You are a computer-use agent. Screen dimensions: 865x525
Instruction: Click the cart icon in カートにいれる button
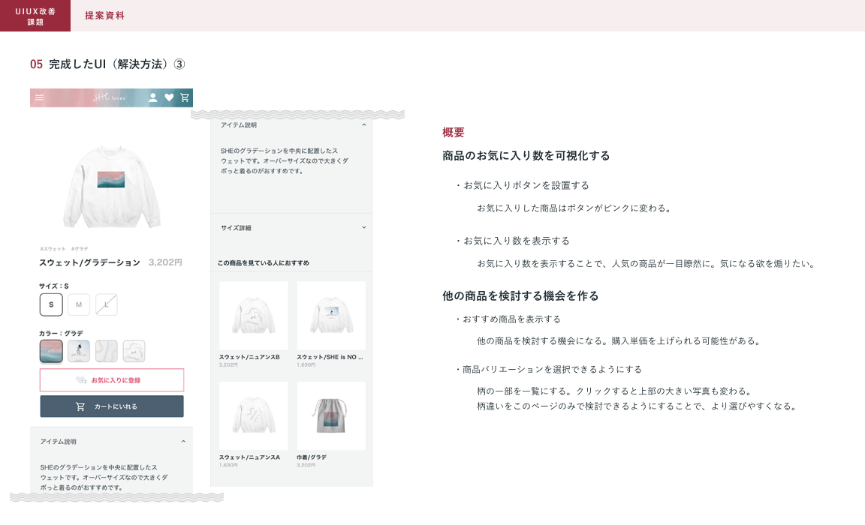pyautogui.click(x=81, y=406)
